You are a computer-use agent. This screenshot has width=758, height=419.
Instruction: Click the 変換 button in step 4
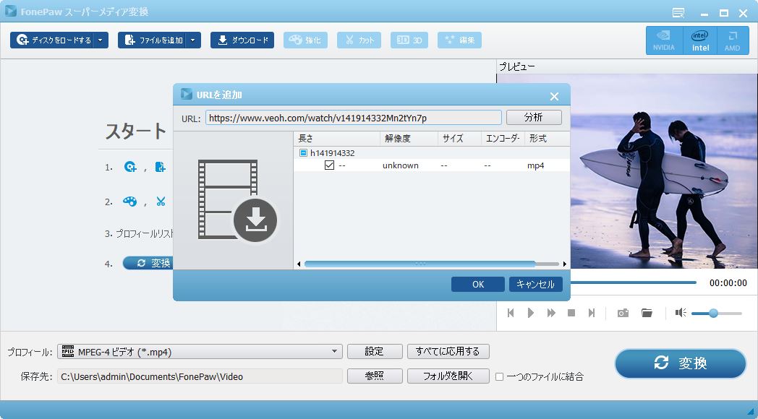click(148, 263)
